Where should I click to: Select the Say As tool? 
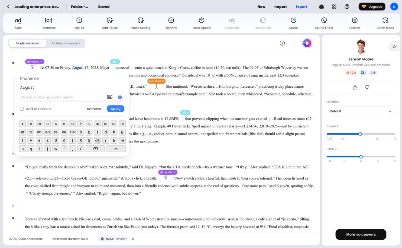[x=79, y=23]
